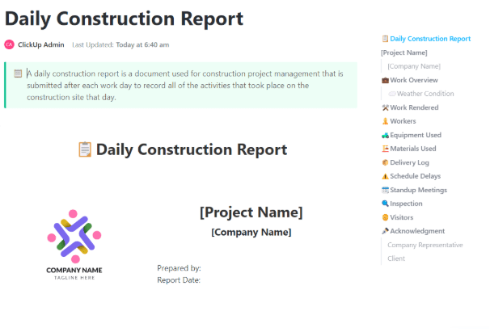This screenshot has height=332, width=490.
Task: Click the centered Daily Construction Report heading
Action: [x=192, y=149]
